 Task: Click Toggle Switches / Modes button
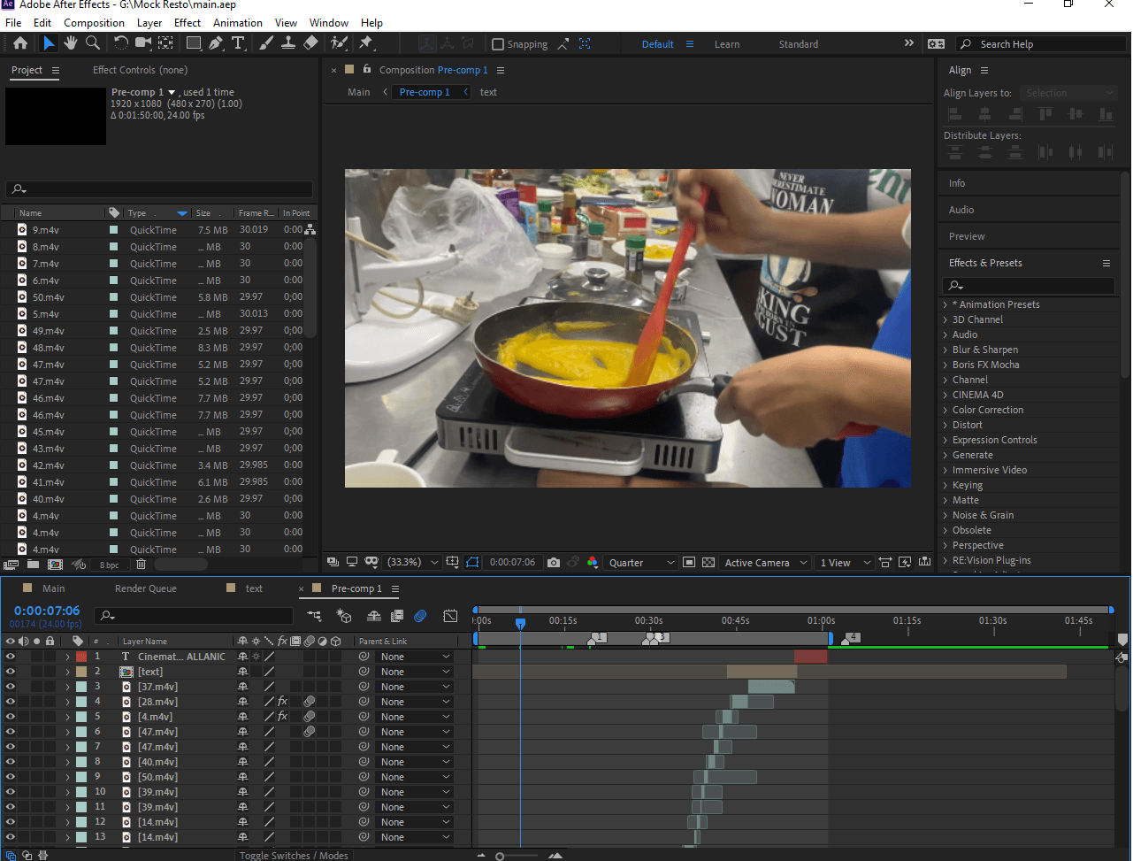click(x=295, y=855)
